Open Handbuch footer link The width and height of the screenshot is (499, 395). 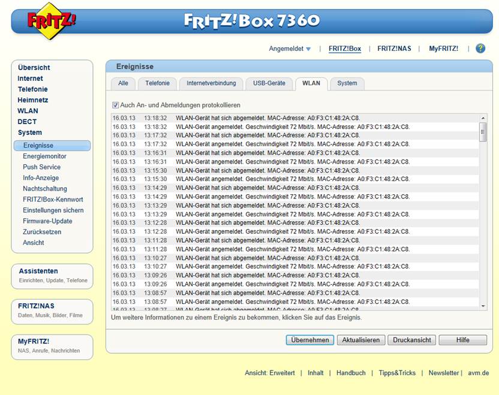coord(351,373)
